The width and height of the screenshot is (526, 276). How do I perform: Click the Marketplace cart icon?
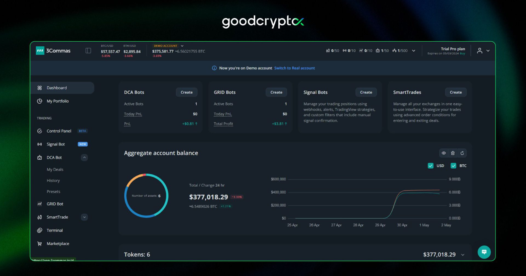40,244
